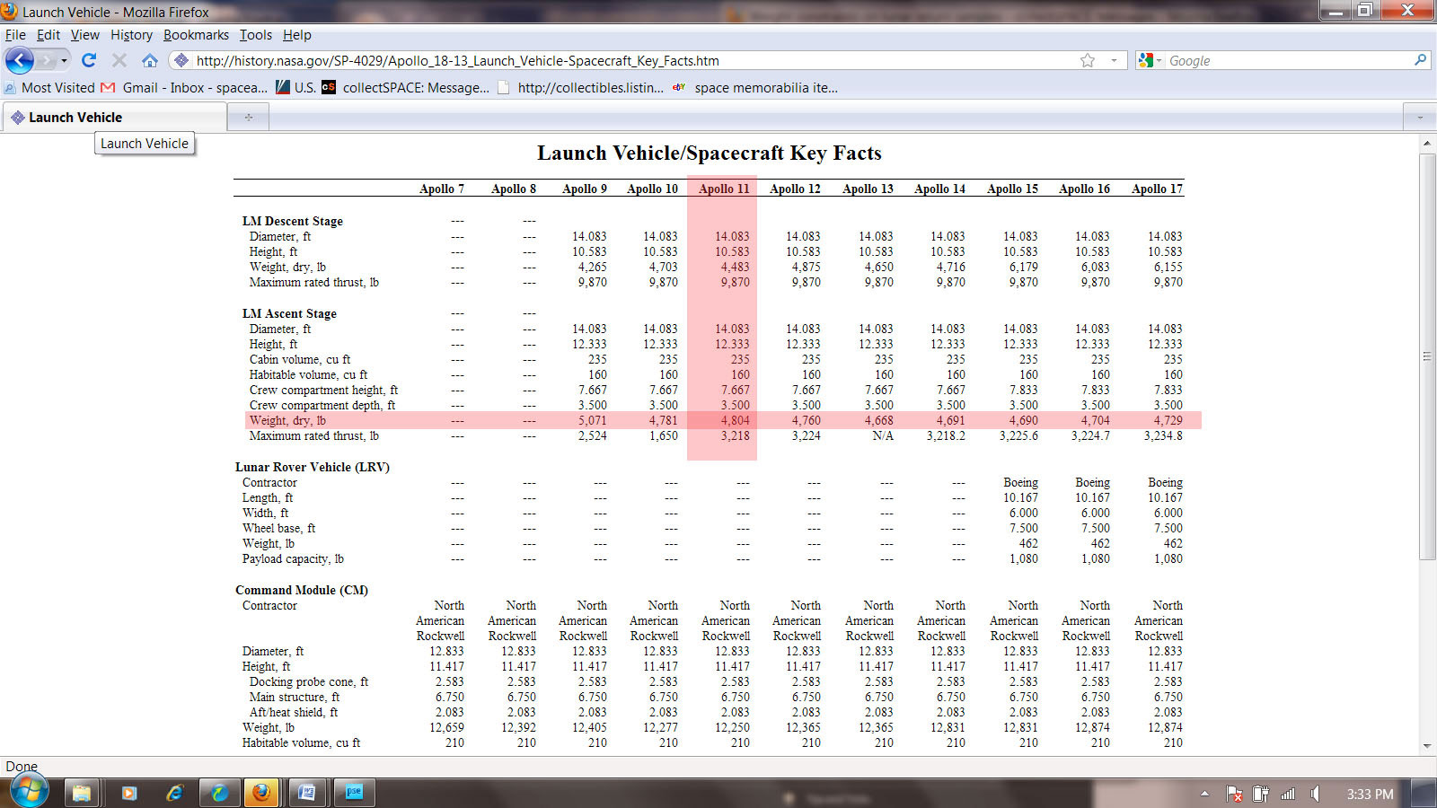Click the Action Center flag tray icon
Screen dimensions: 1437x808
[x=1235, y=794]
